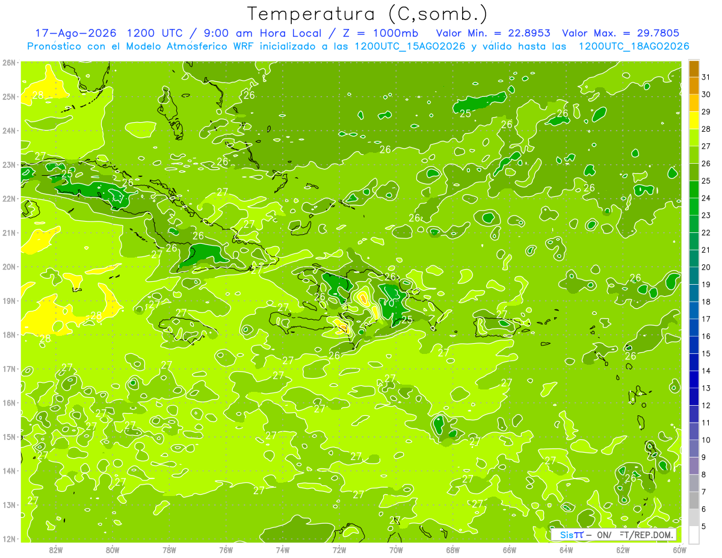The width and height of the screenshot is (722, 558).
Task: Click the teal legend swatch between 19 and 20
Action: click(694, 276)
